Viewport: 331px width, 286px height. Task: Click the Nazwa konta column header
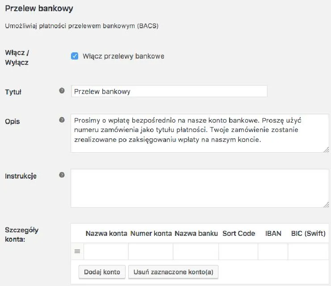(106, 234)
